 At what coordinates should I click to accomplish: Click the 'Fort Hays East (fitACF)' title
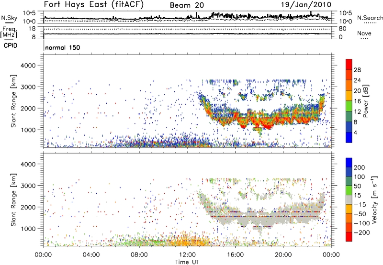94,4
